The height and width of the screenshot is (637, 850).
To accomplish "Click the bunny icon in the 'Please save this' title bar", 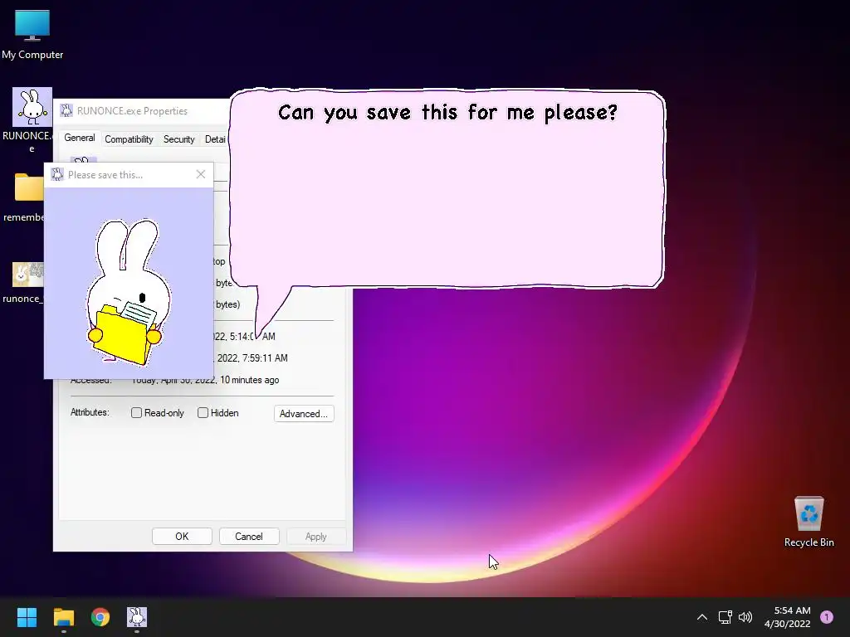I will coord(57,174).
